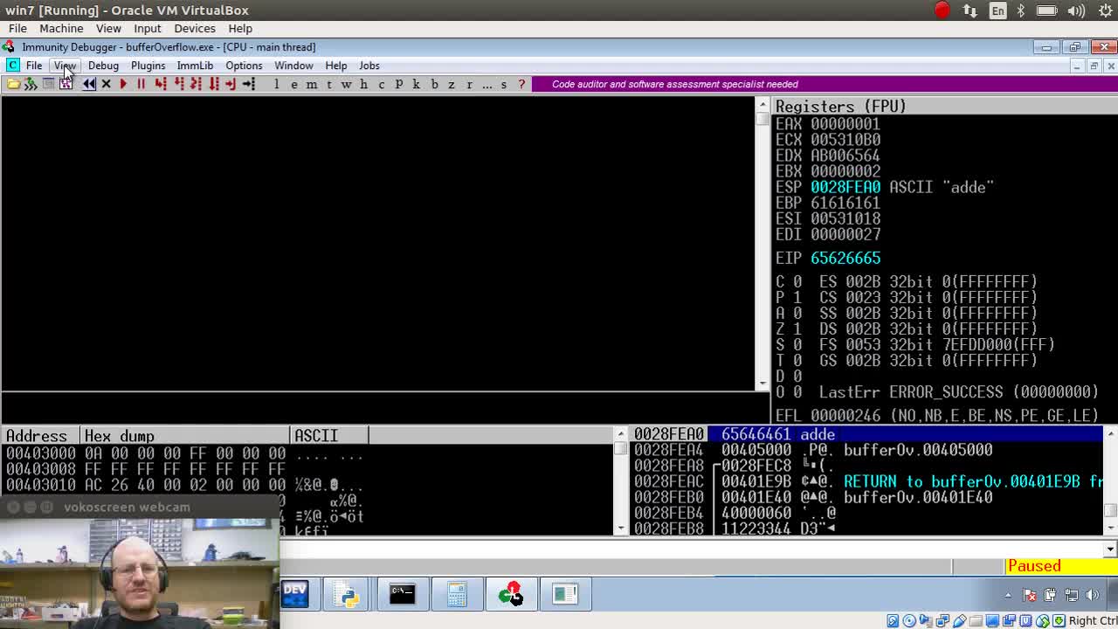Open the Plugins menu
1118x629 pixels.
click(148, 66)
